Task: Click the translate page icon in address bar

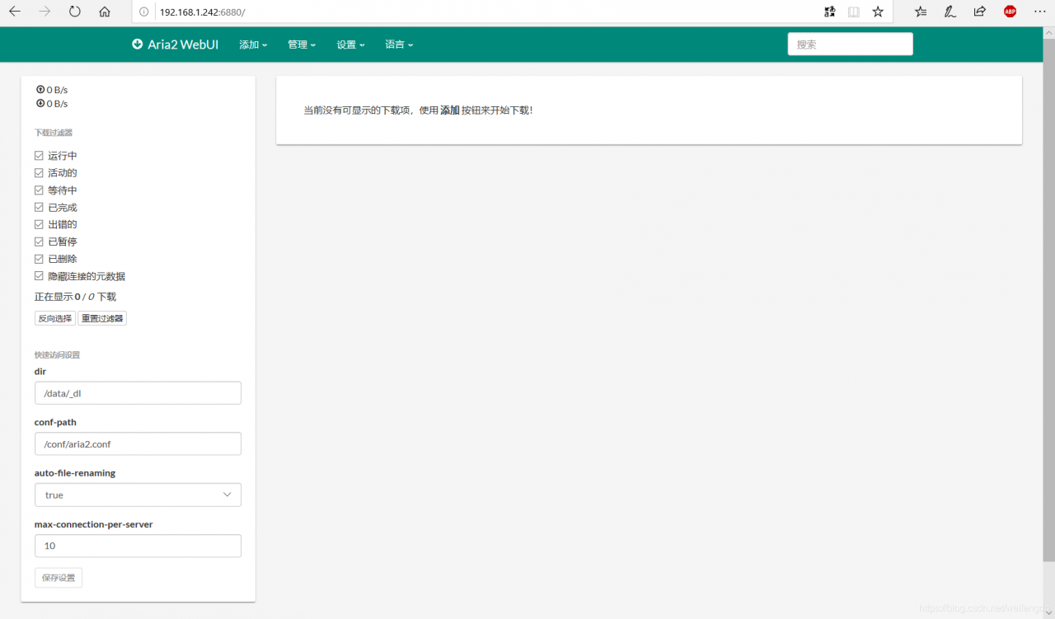Action: pyautogui.click(x=830, y=12)
